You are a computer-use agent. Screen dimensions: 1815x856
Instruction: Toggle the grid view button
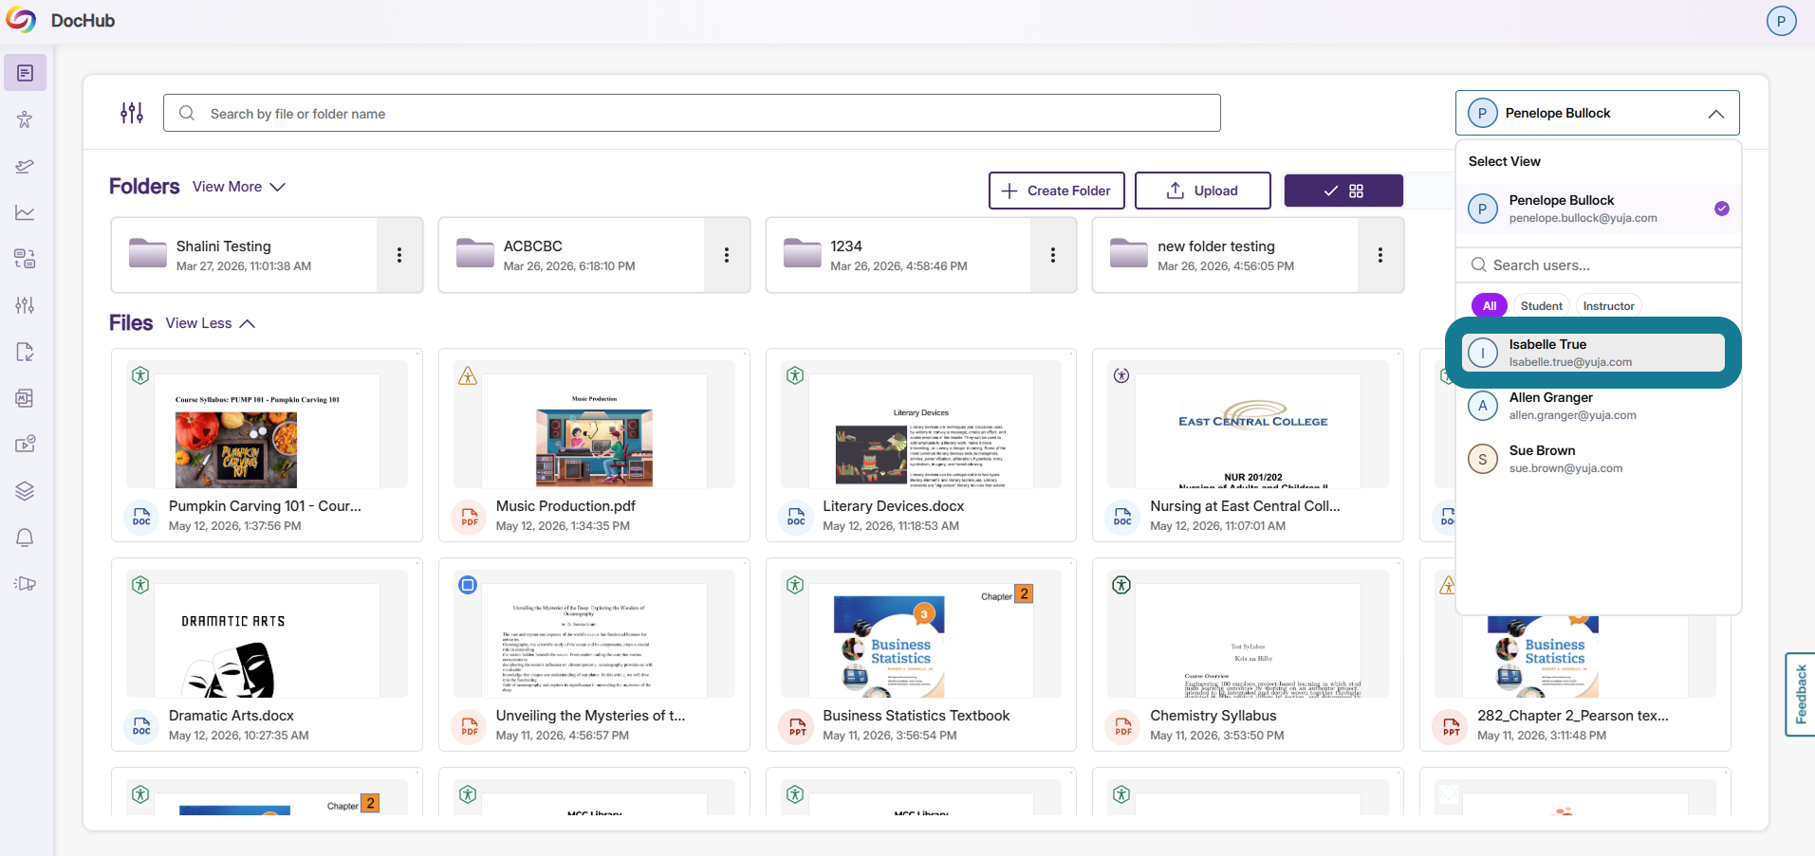click(1343, 191)
